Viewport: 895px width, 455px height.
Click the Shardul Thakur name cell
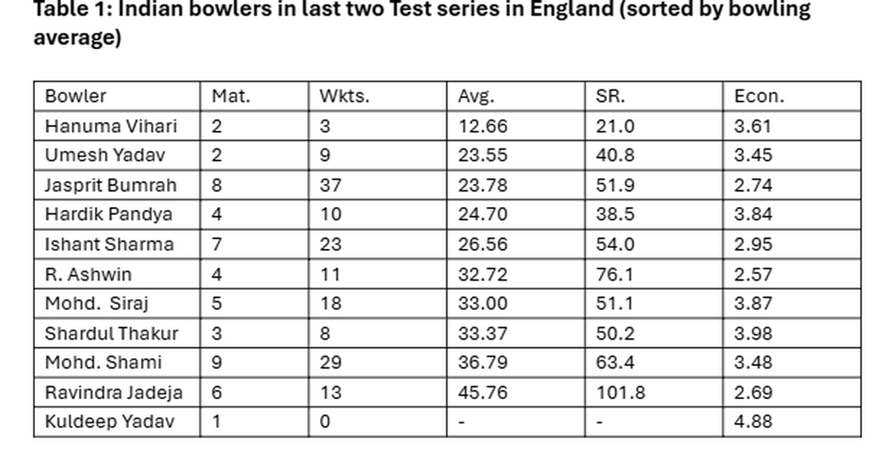pyautogui.click(x=111, y=333)
